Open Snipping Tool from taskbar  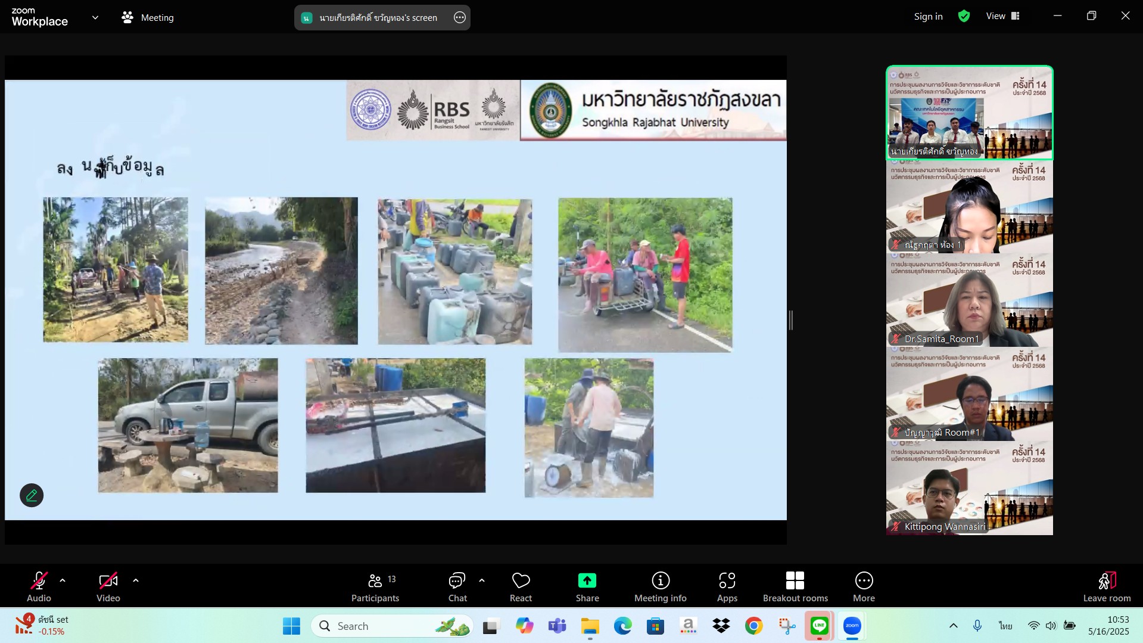[787, 626]
